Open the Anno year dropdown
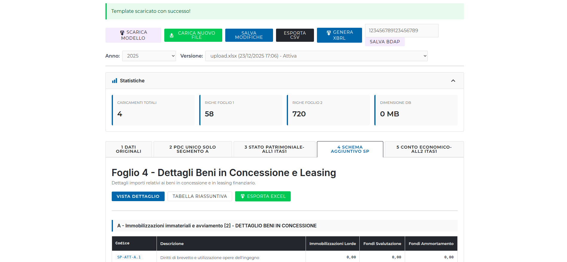567x262 pixels. [149, 56]
